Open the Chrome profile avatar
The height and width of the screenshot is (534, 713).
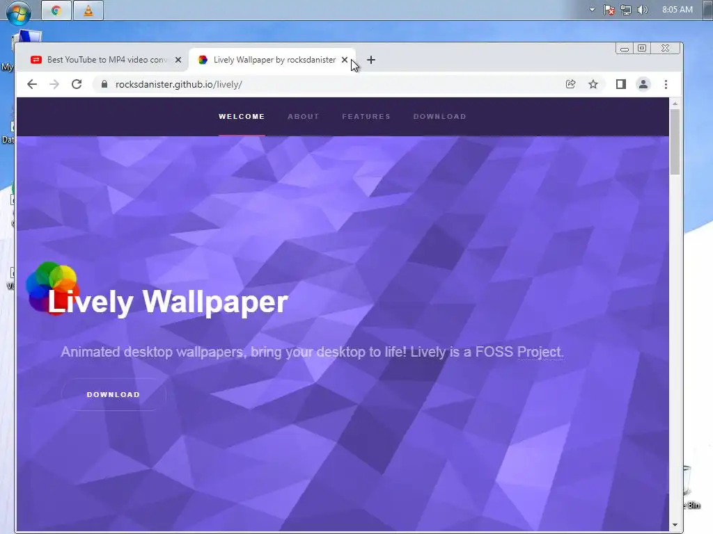[x=643, y=84]
